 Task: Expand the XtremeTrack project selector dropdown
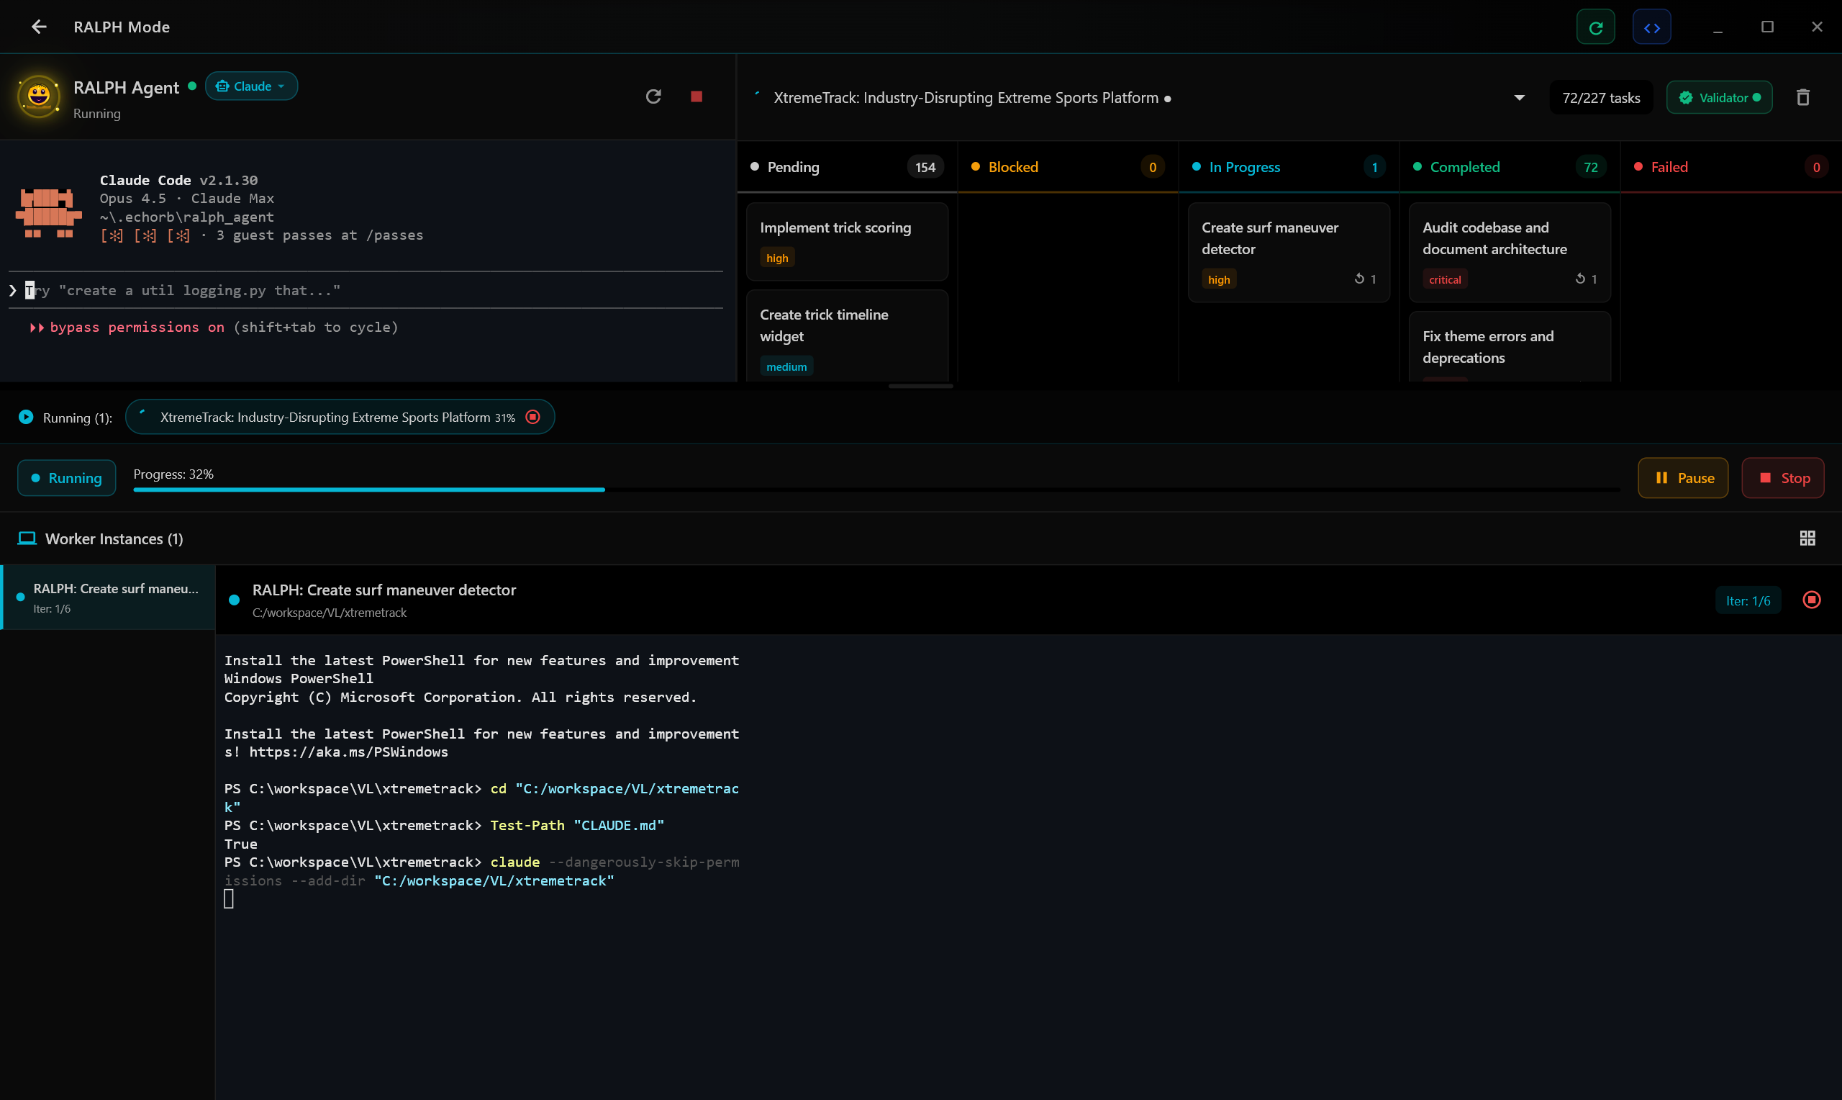click(1519, 98)
